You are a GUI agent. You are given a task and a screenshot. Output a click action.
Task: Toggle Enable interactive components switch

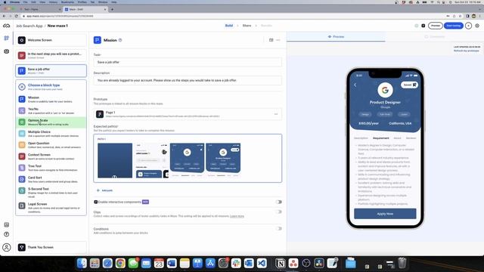pos(279,202)
